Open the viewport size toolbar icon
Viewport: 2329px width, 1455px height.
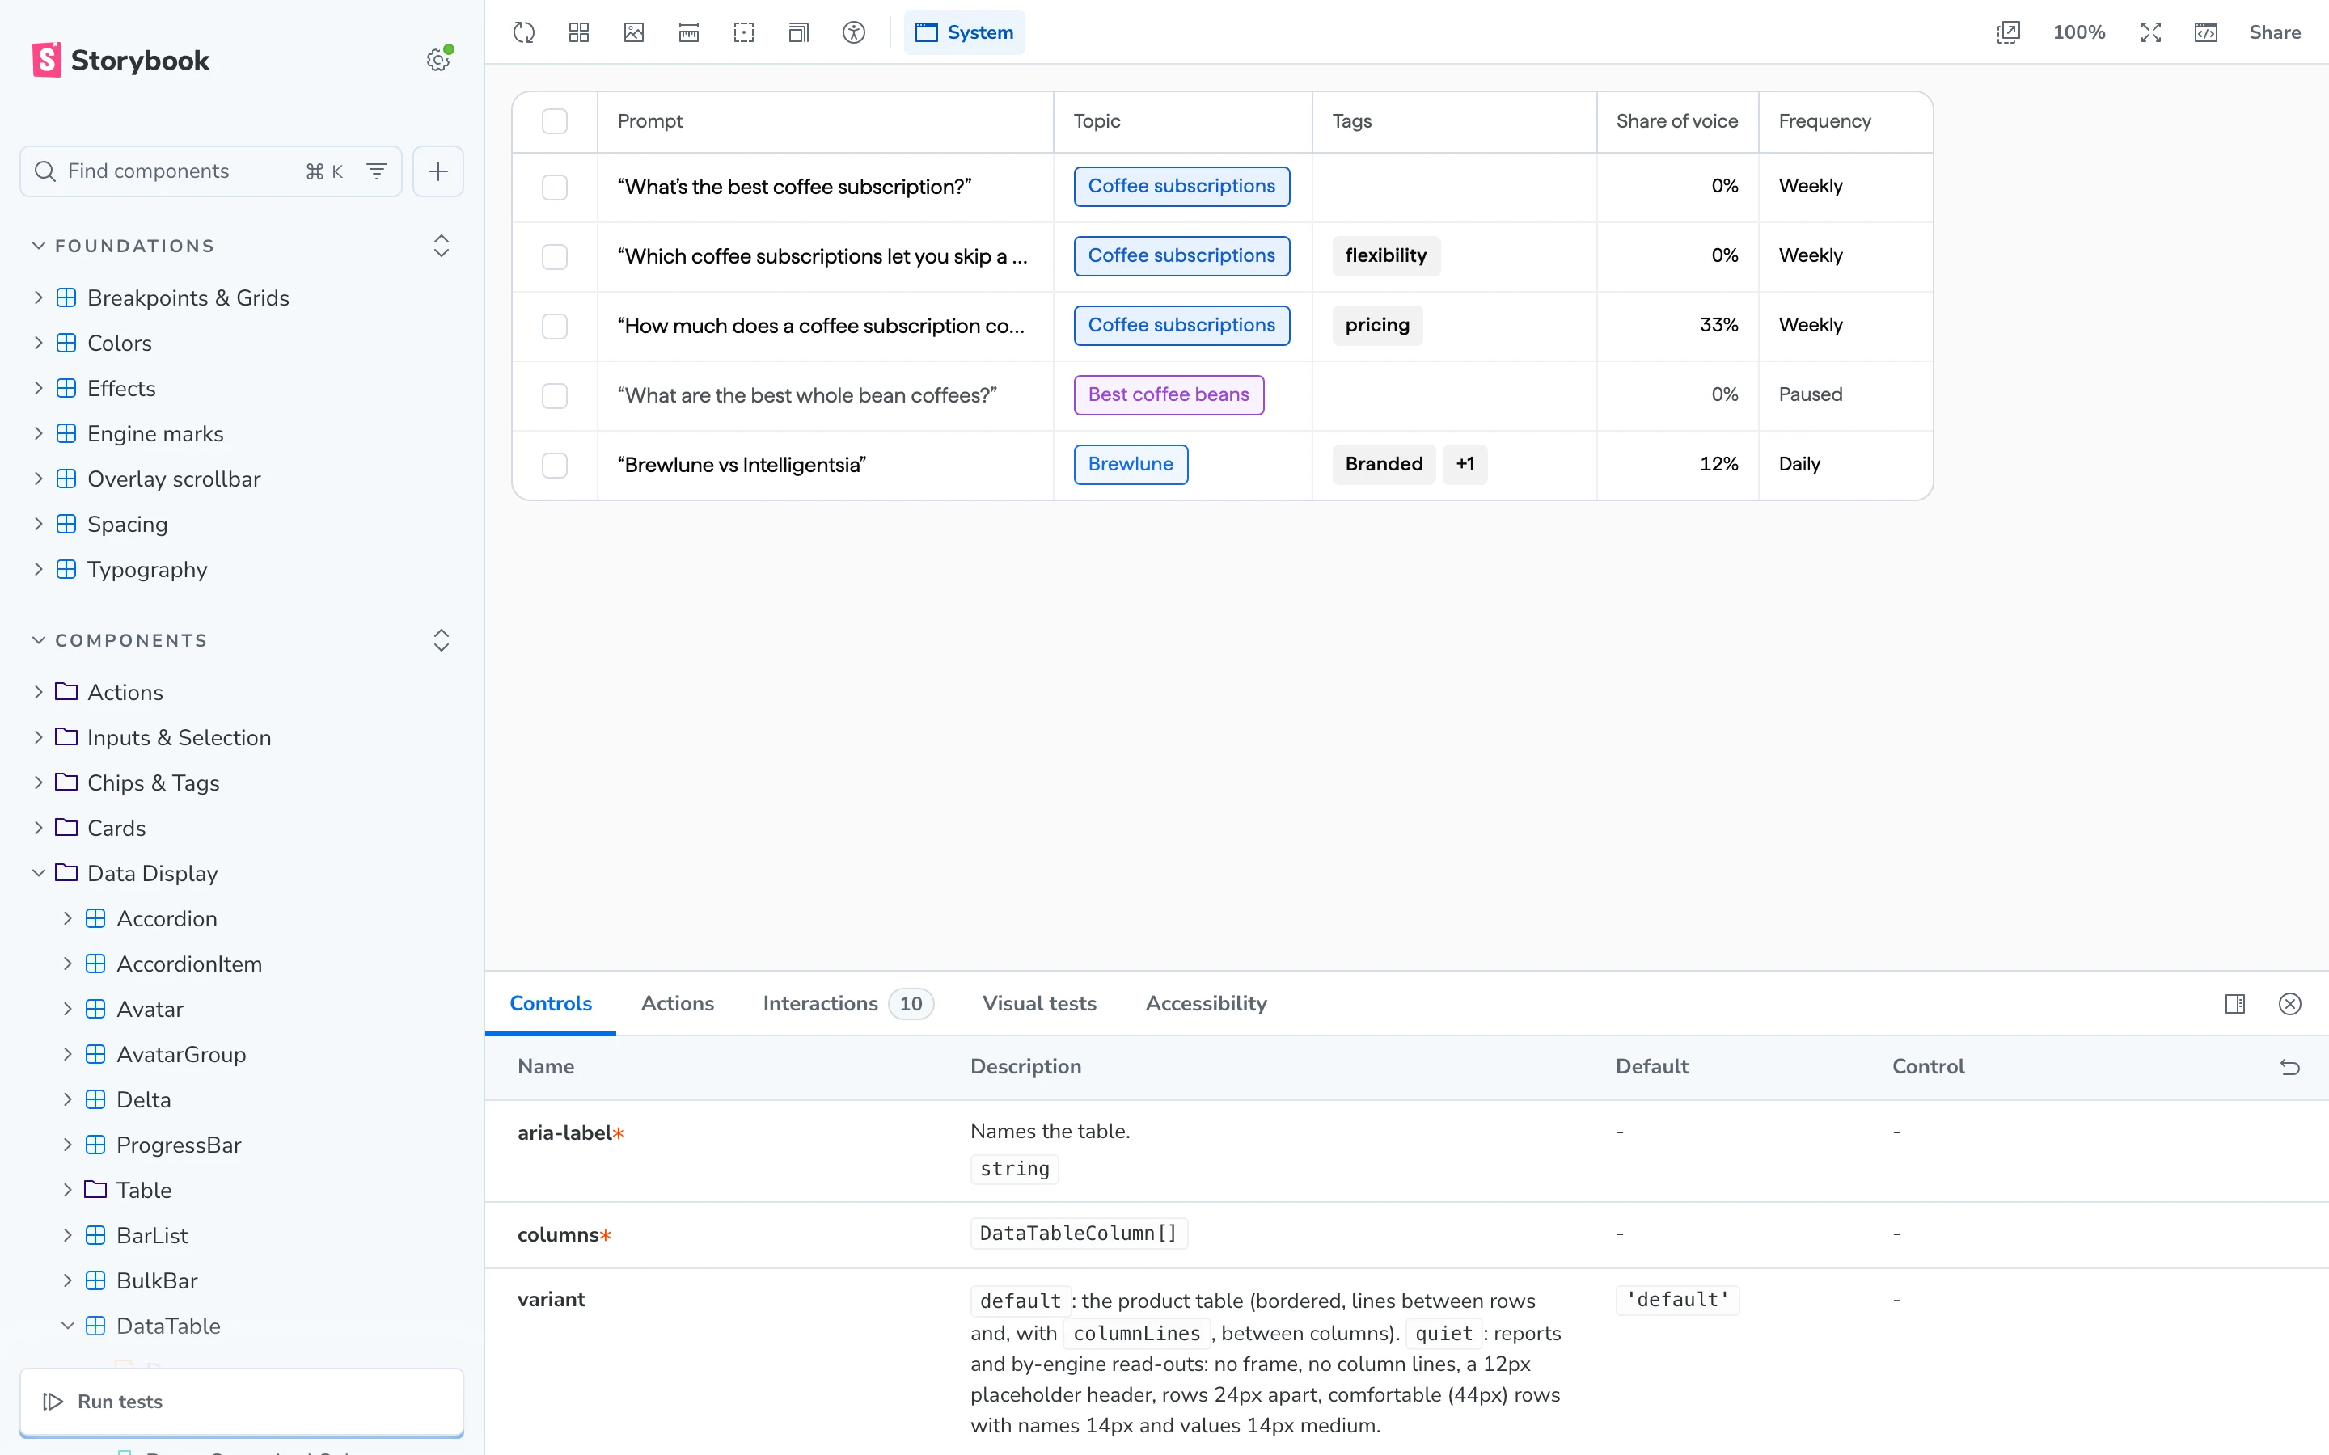[799, 32]
